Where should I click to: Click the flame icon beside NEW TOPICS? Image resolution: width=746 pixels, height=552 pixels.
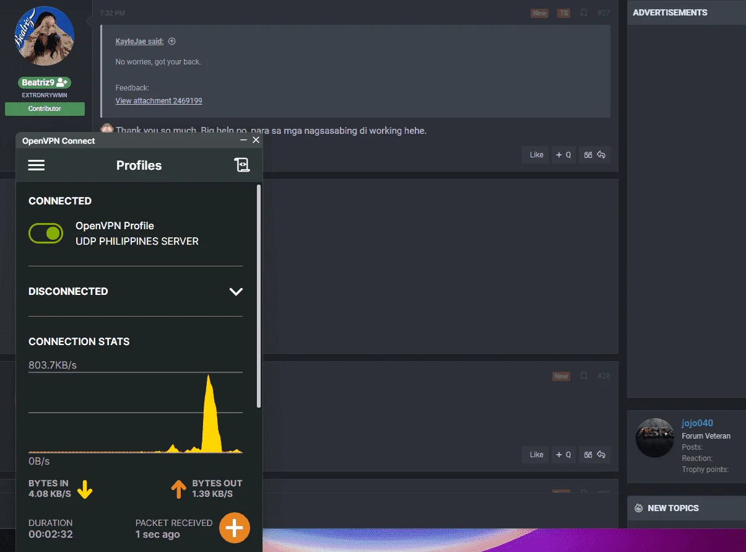[x=639, y=508]
